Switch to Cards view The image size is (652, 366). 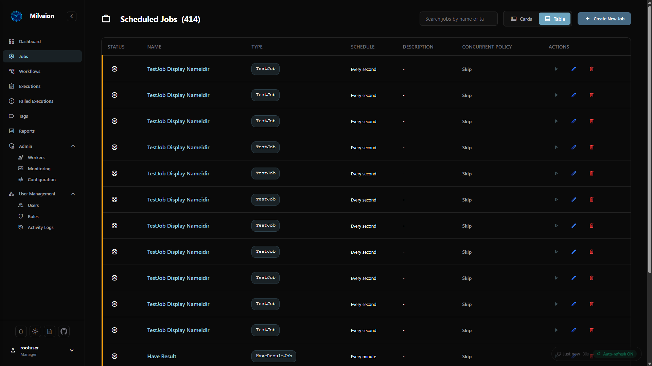(521, 19)
